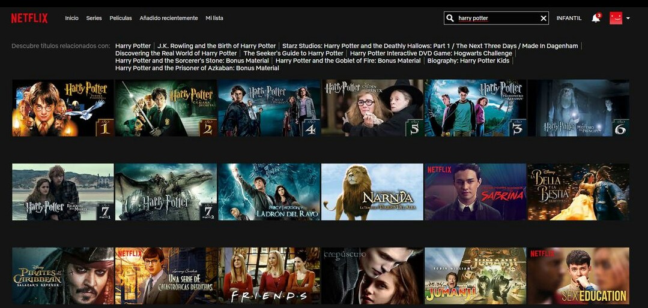The height and width of the screenshot is (308, 648).
Task: Select Harry Potter Año 5 thumbnail
Action: coord(372,108)
